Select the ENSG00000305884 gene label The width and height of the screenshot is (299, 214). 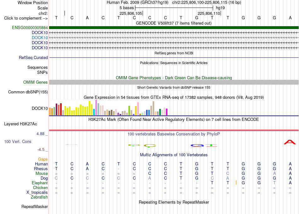pyautogui.click(x=30, y=27)
